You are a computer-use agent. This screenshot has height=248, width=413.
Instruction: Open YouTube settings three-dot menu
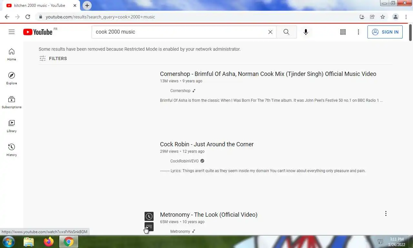click(358, 32)
